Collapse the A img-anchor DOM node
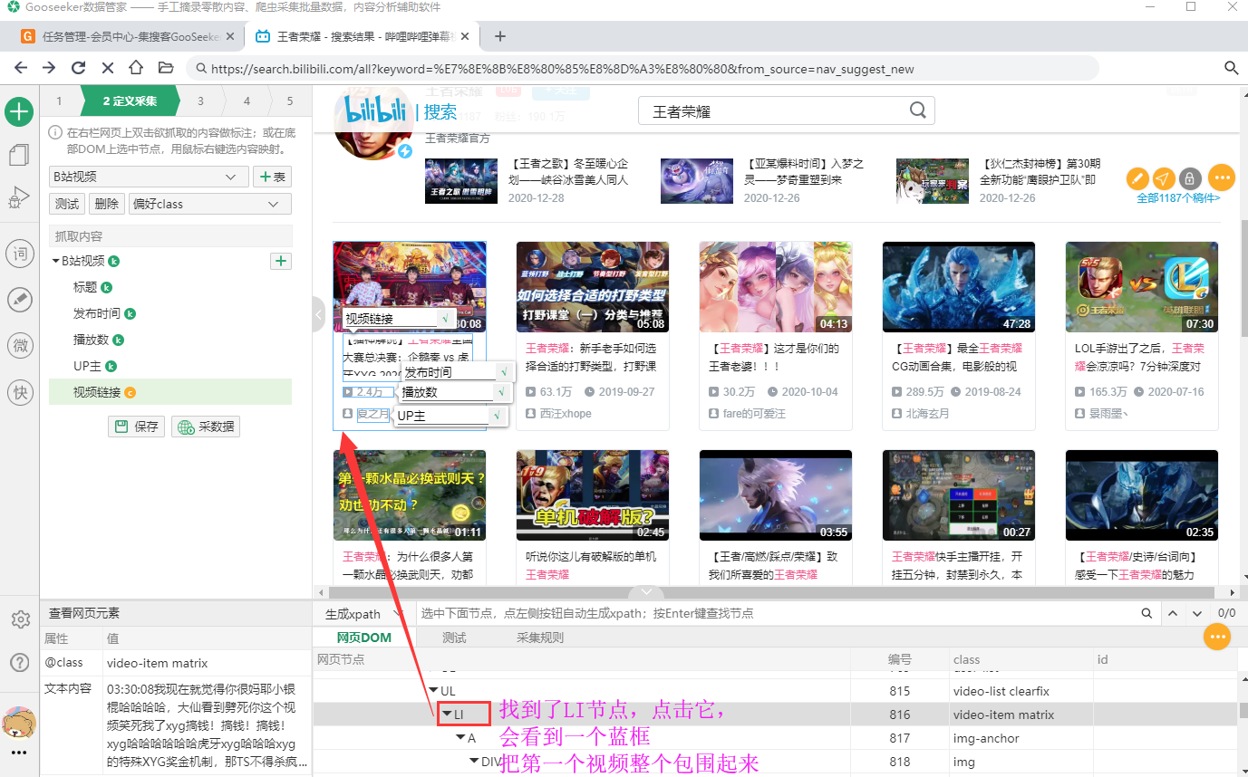Screen dimensions: 1248x777 coord(460,738)
